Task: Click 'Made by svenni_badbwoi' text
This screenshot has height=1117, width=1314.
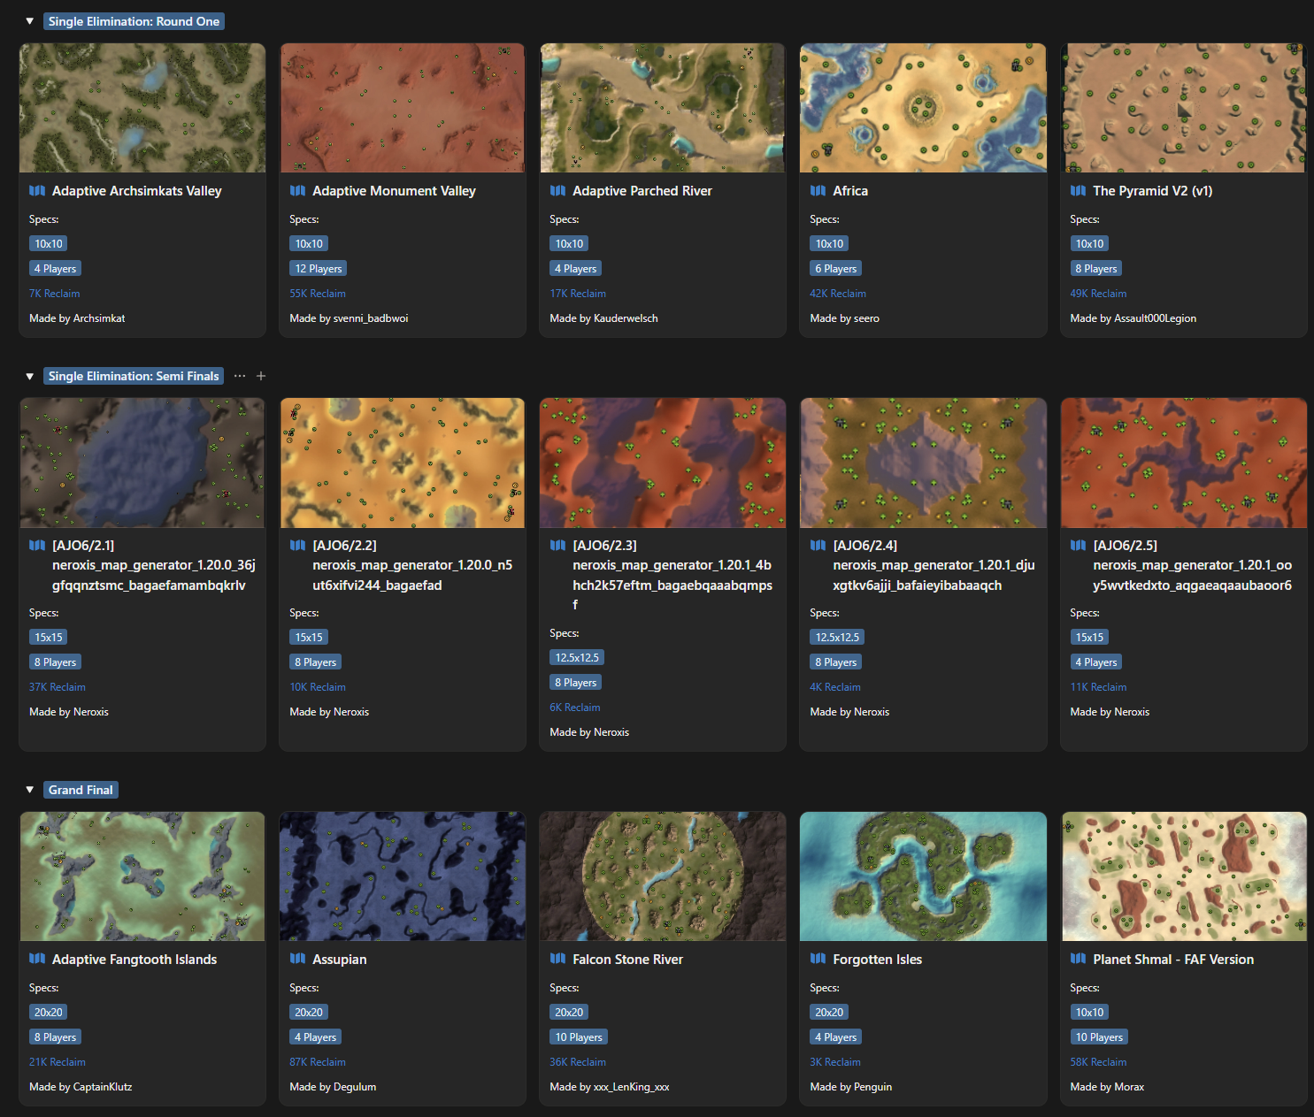Action: point(349,318)
